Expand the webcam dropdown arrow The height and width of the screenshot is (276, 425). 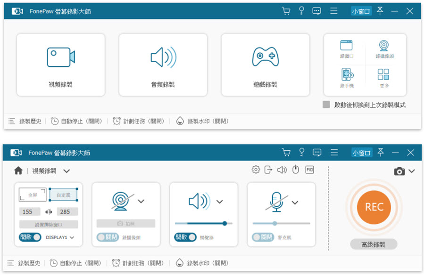pyautogui.click(x=141, y=201)
